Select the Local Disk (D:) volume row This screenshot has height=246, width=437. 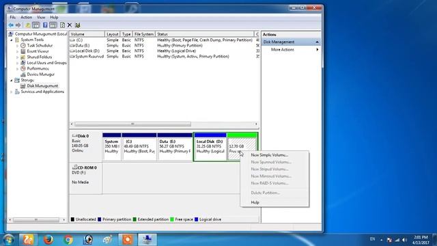point(165,51)
